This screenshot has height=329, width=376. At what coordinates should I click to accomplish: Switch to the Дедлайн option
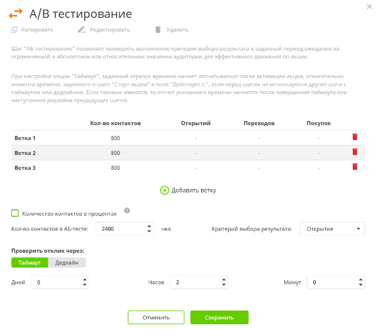point(67,262)
